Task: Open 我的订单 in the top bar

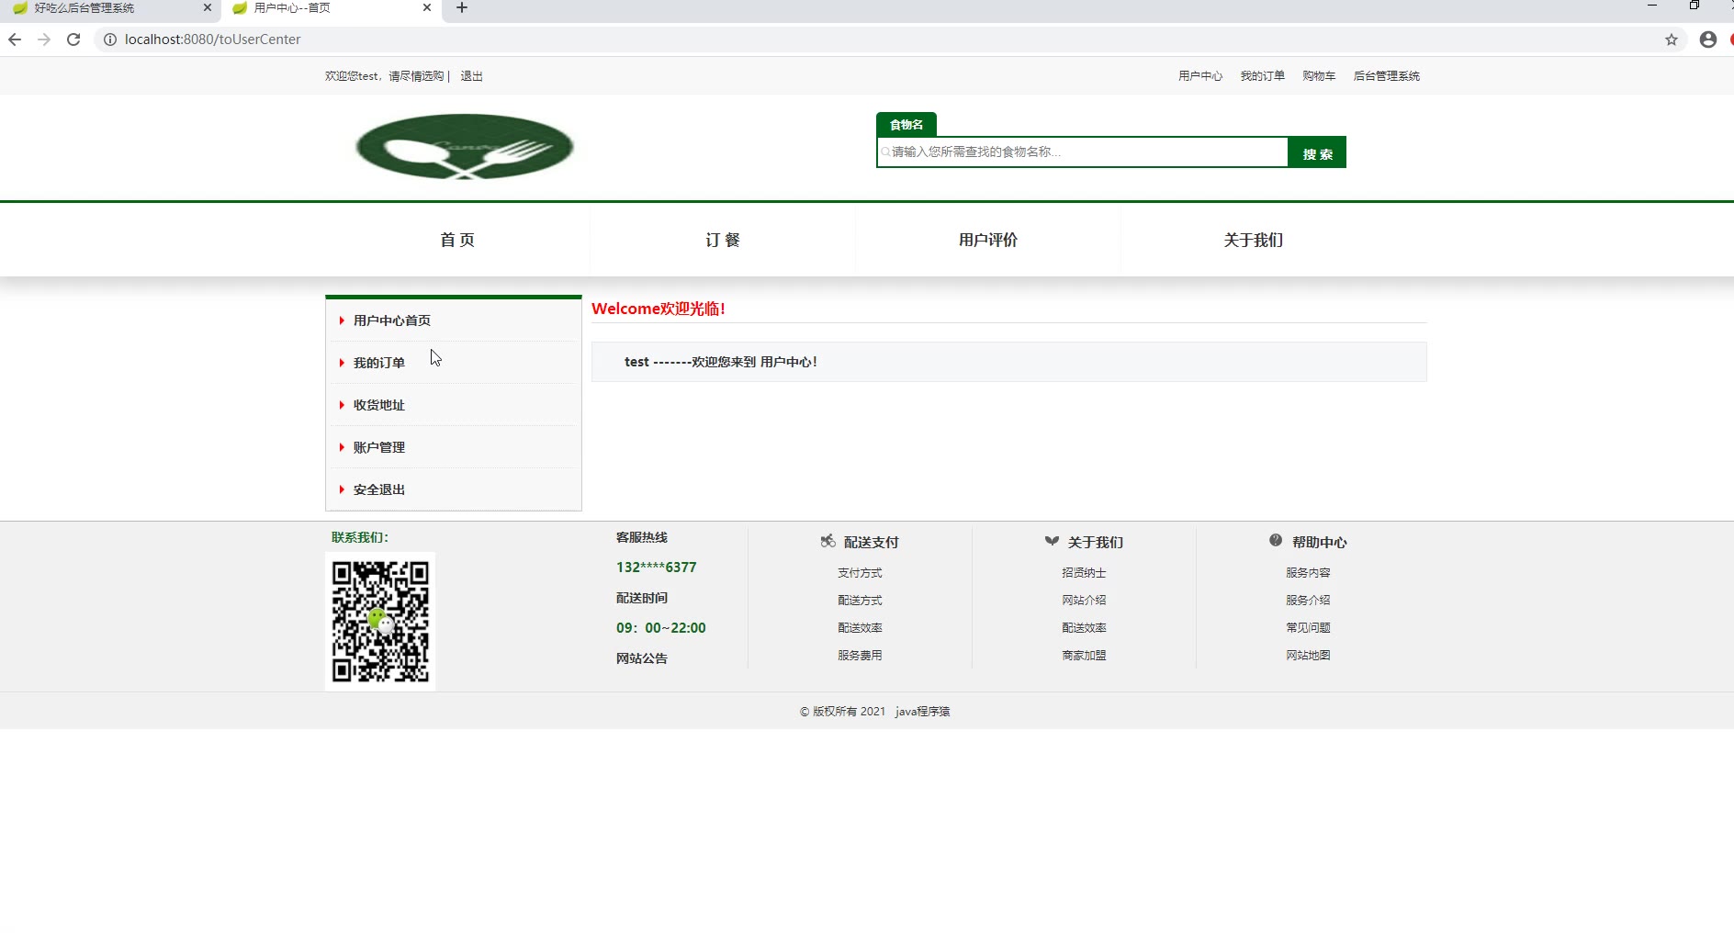Action: pyautogui.click(x=1263, y=76)
